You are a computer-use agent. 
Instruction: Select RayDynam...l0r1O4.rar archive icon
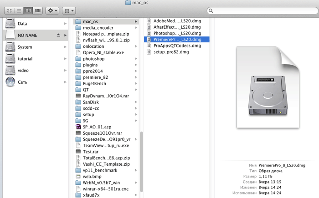78,96
